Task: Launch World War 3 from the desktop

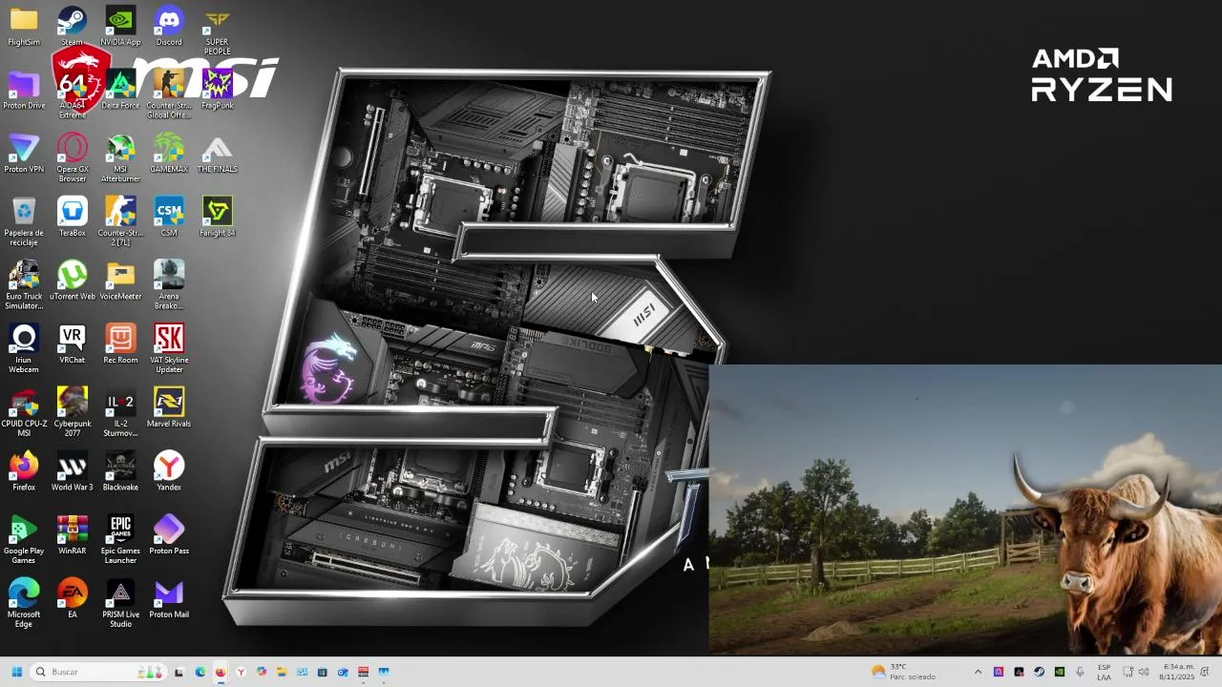Action: tap(73, 472)
